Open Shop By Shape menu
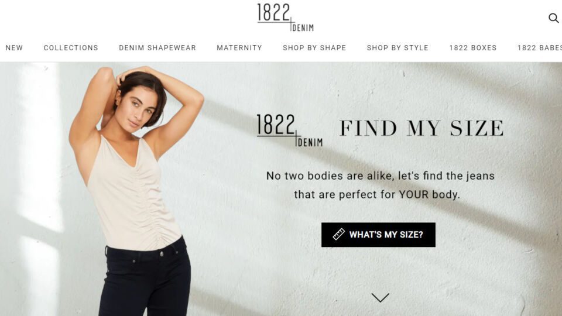562x316 pixels. [x=314, y=47]
